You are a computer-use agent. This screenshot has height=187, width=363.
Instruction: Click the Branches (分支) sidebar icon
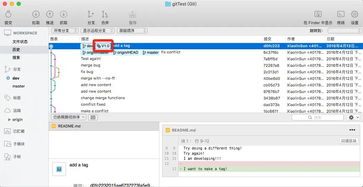(7, 69)
